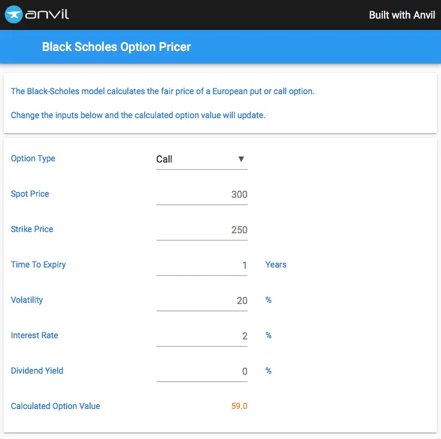Image resolution: width=441 pixels, height=439 pixels.
Task: Click the Years unit label
Action: coord(276,264)
